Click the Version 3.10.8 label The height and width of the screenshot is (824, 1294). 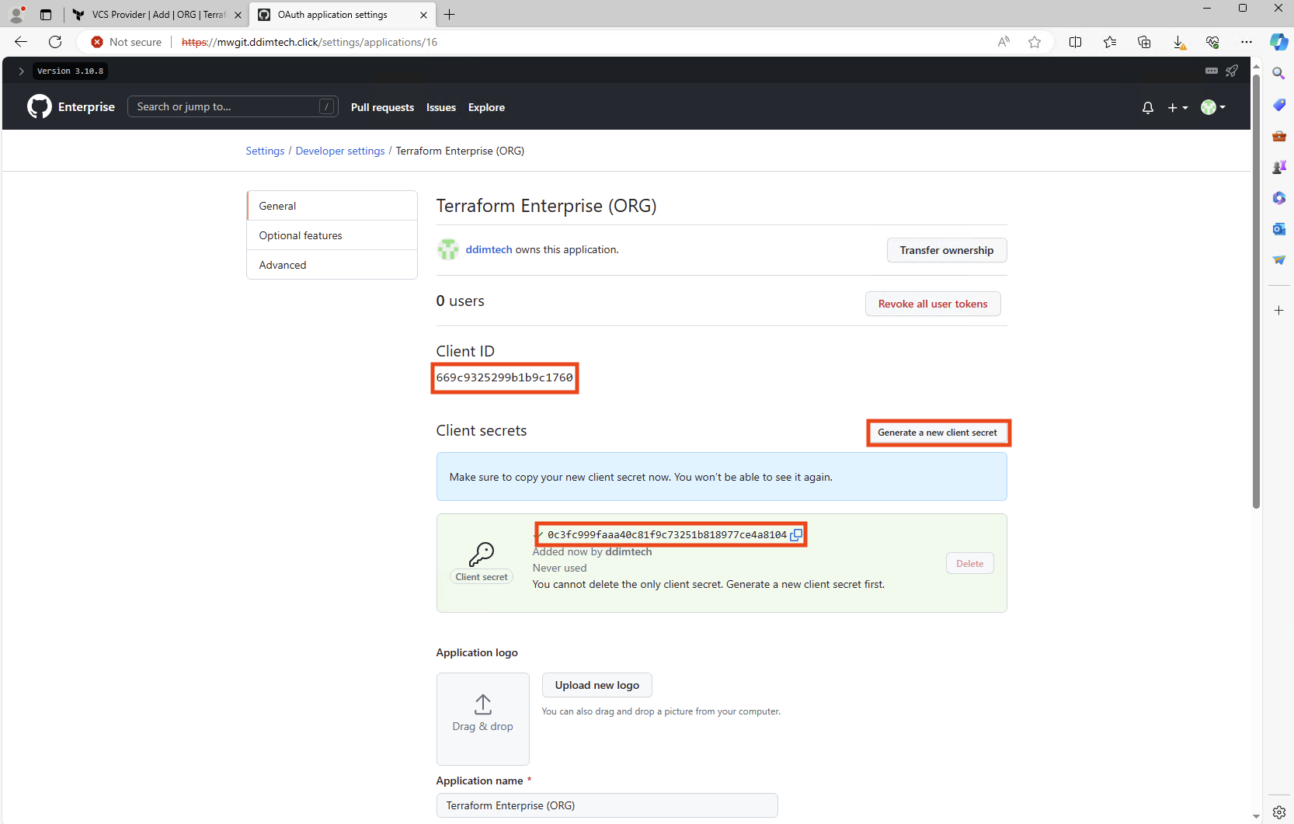(70, 71)
